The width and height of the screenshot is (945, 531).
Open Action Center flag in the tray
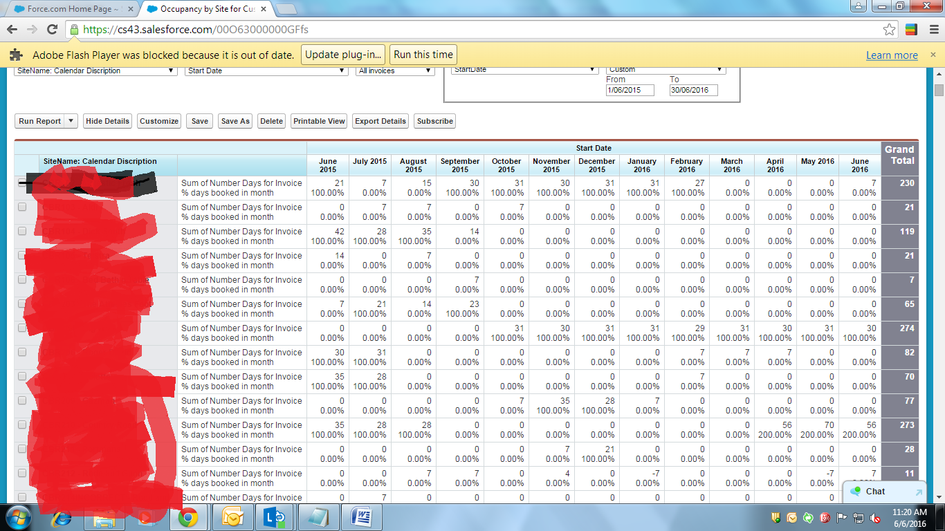click(842, 518)
